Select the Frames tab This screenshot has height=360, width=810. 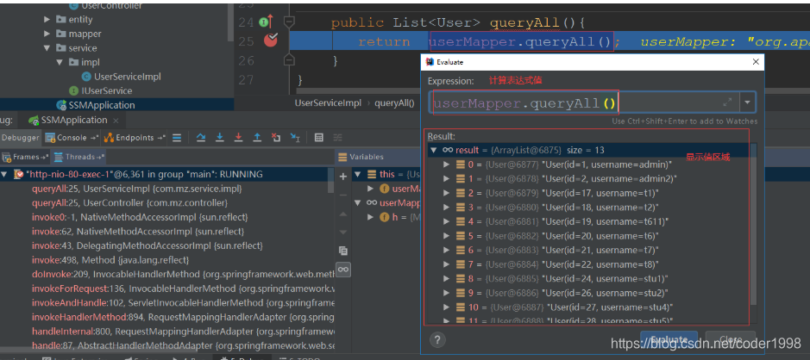click(x=26, y=157)
